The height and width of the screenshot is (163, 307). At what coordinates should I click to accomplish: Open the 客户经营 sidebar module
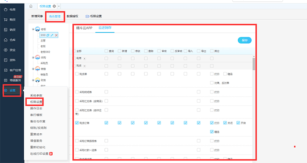(13, 70)
